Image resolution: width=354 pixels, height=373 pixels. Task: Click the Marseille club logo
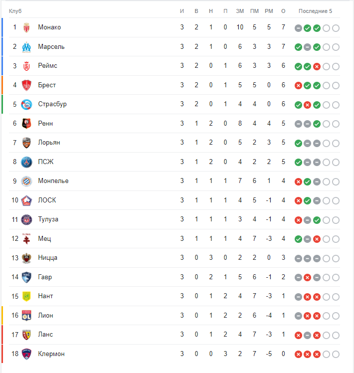tap(26, 47)
